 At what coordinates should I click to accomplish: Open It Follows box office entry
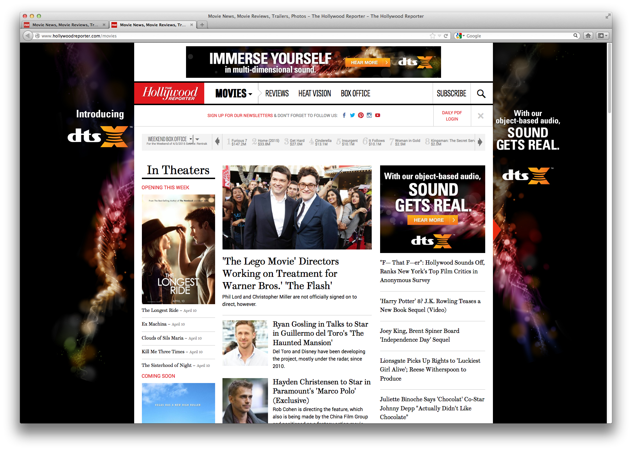pos(374,142)
